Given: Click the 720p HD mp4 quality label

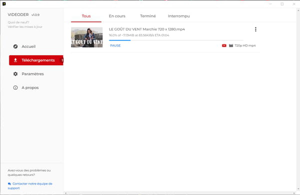Looking at the screenshot, I should click(x=245, y=45).
